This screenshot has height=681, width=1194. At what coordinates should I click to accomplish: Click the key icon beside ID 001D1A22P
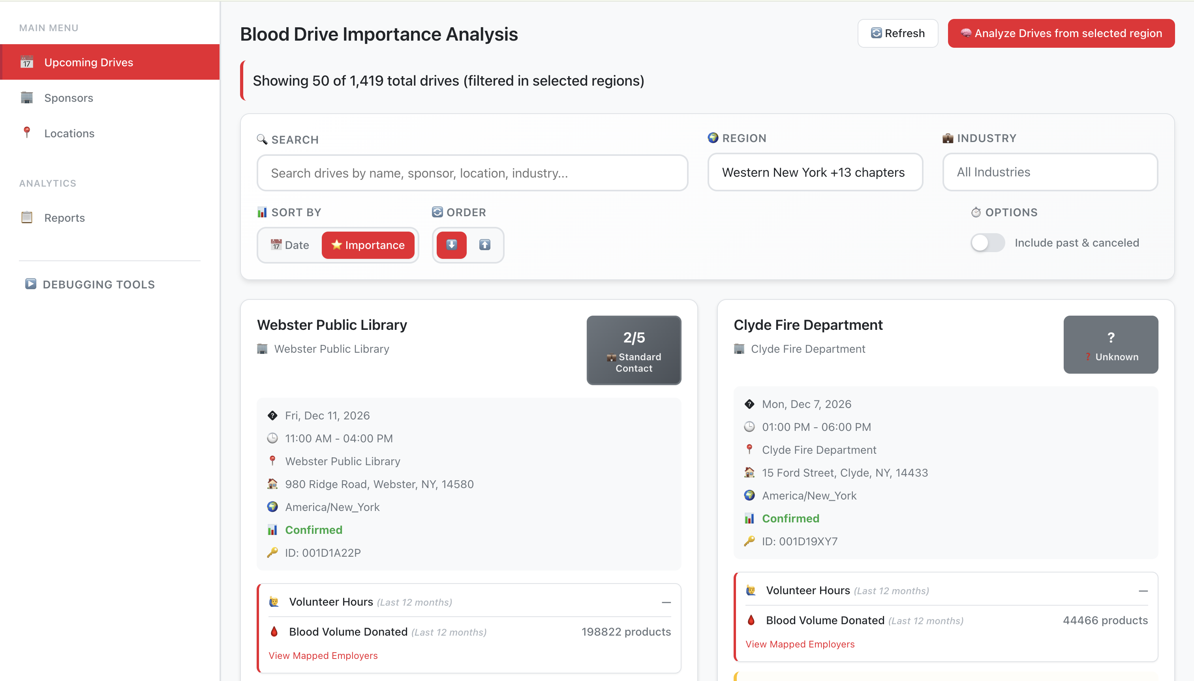(x=272, y=552)
